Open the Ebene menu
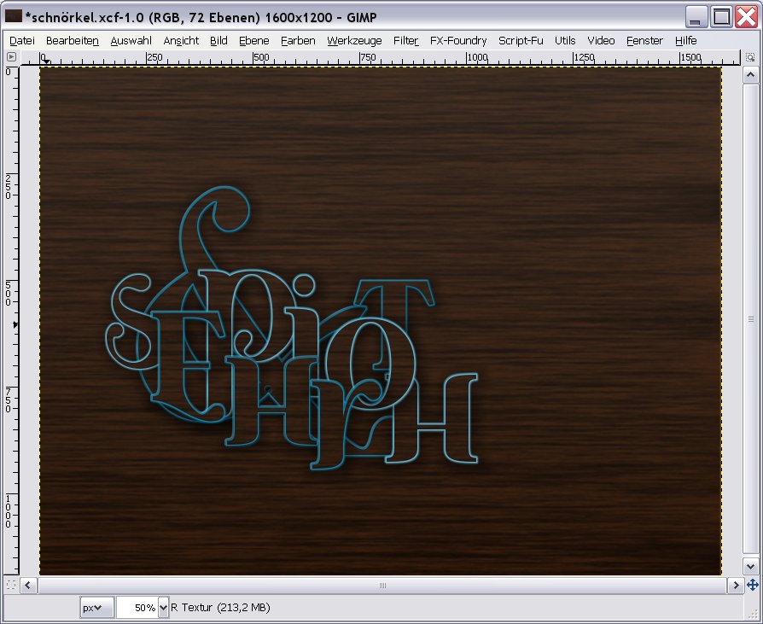This screenshot has height=624, width=763. 254,41
